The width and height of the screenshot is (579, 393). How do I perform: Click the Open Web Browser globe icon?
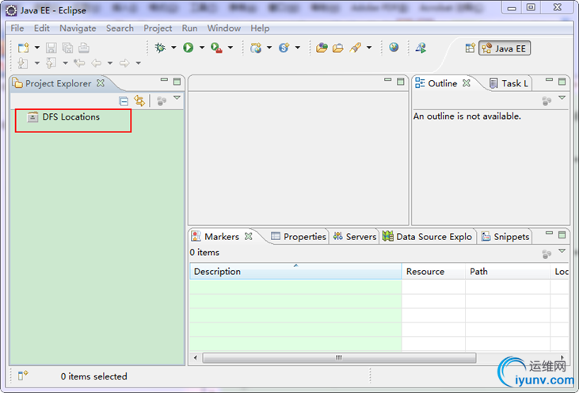point(394,48)
